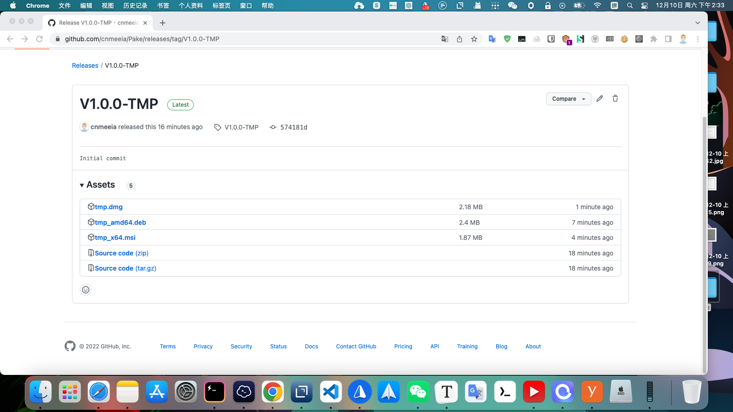
Task: Bookmark this page with the star icon
Action: point(474,39)
